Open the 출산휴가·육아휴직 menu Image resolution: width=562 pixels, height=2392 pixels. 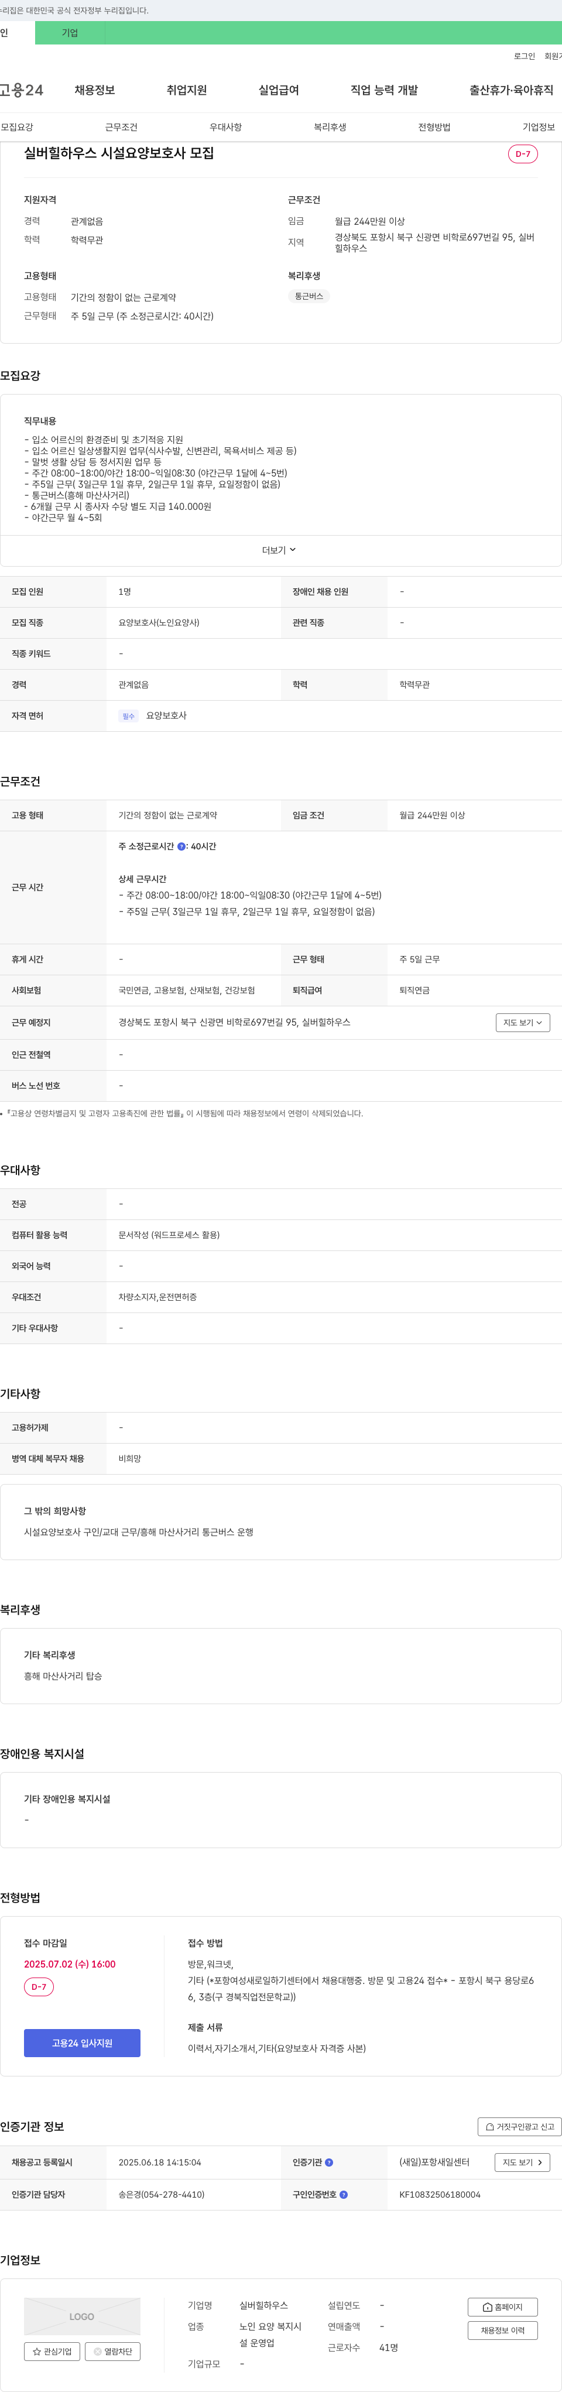511,90
